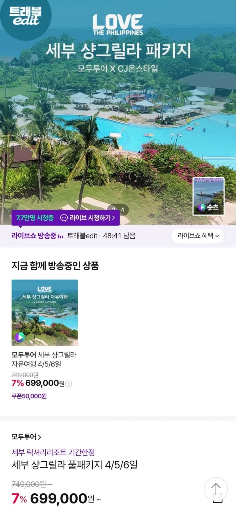Tap the live broadcast equalizer bars icon
Image resolution: width=236 pixels, height=508 pixels.
coord(61,237)
